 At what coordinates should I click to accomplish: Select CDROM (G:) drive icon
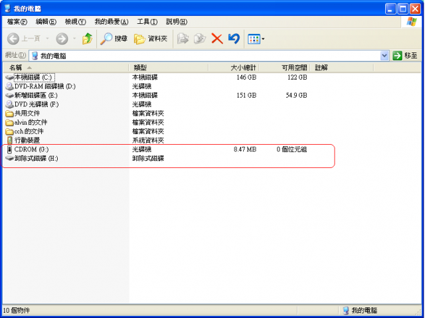[9, 149]
